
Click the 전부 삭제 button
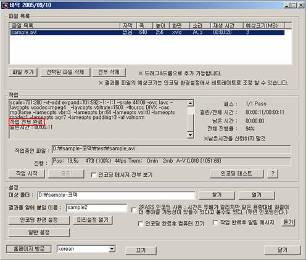point(109,72)
